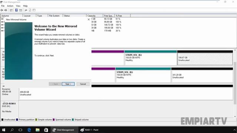Toggle the Show/Hide Console Tree toolbar icon
The image size is (237, 133).
11,10
